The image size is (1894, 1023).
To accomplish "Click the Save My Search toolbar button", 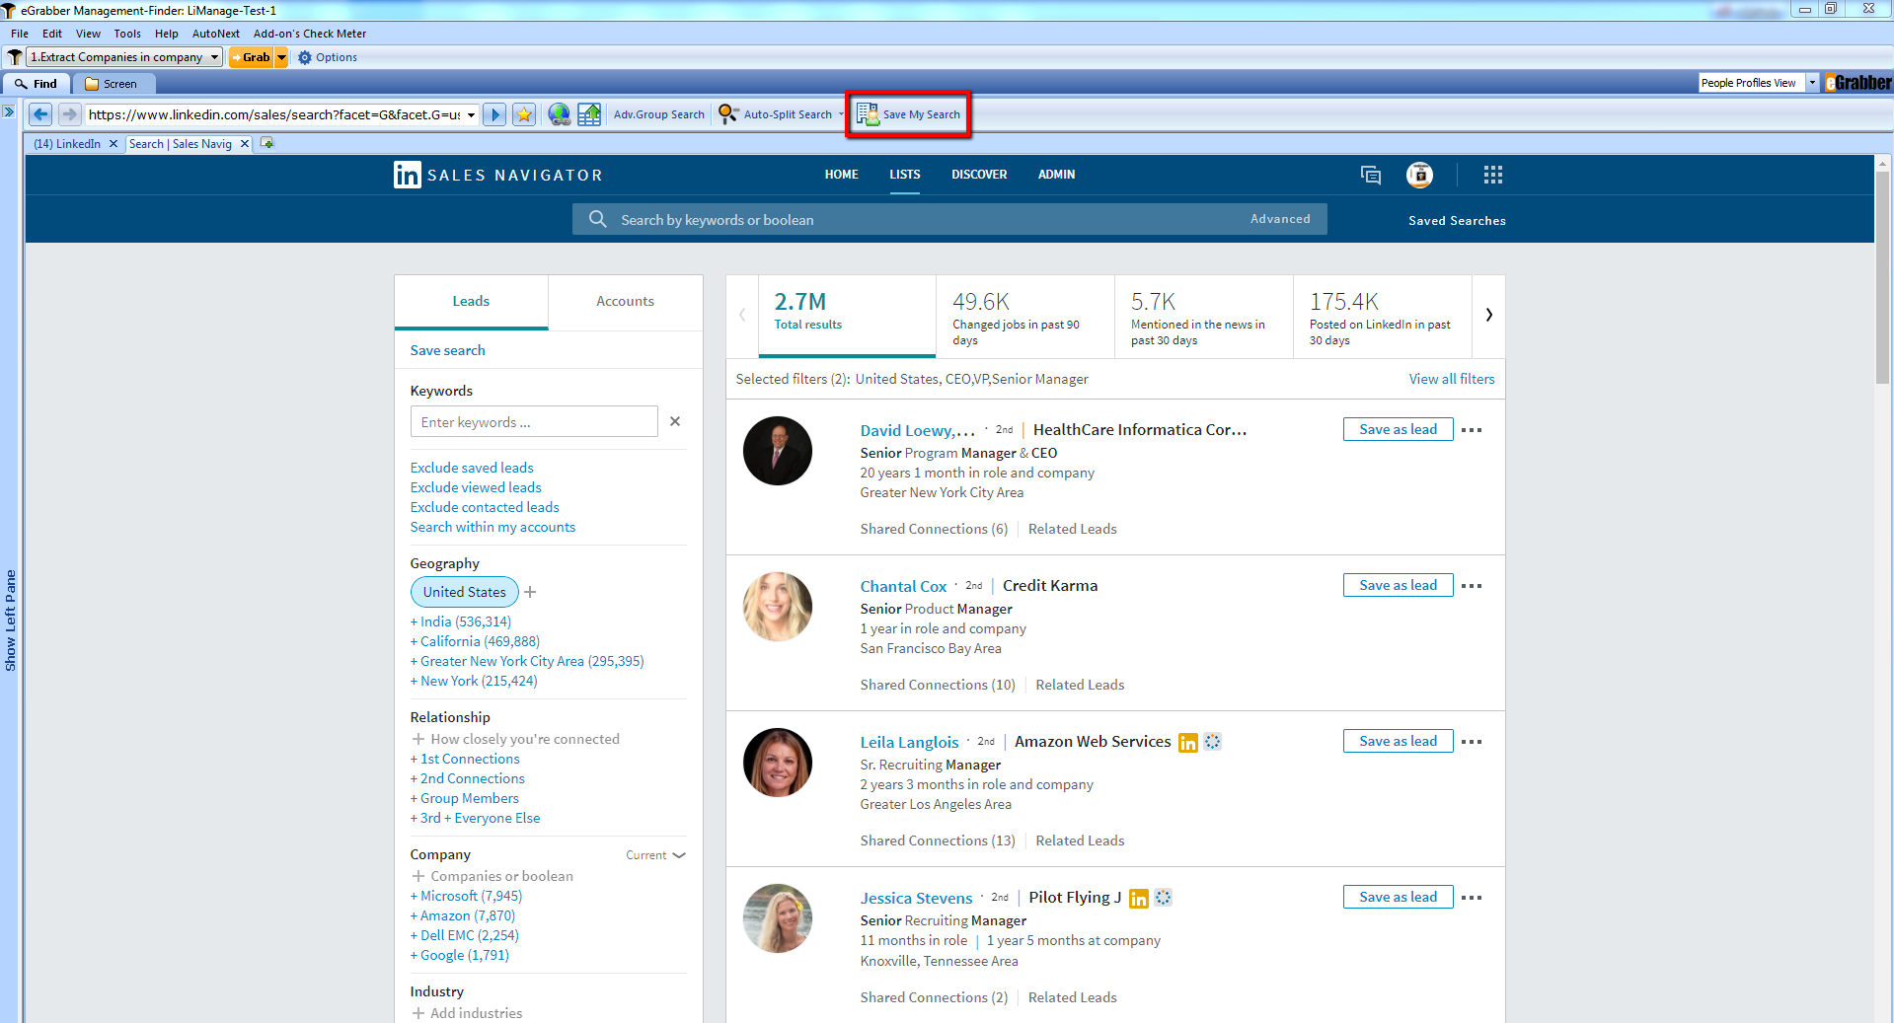I will click(908, 114).
